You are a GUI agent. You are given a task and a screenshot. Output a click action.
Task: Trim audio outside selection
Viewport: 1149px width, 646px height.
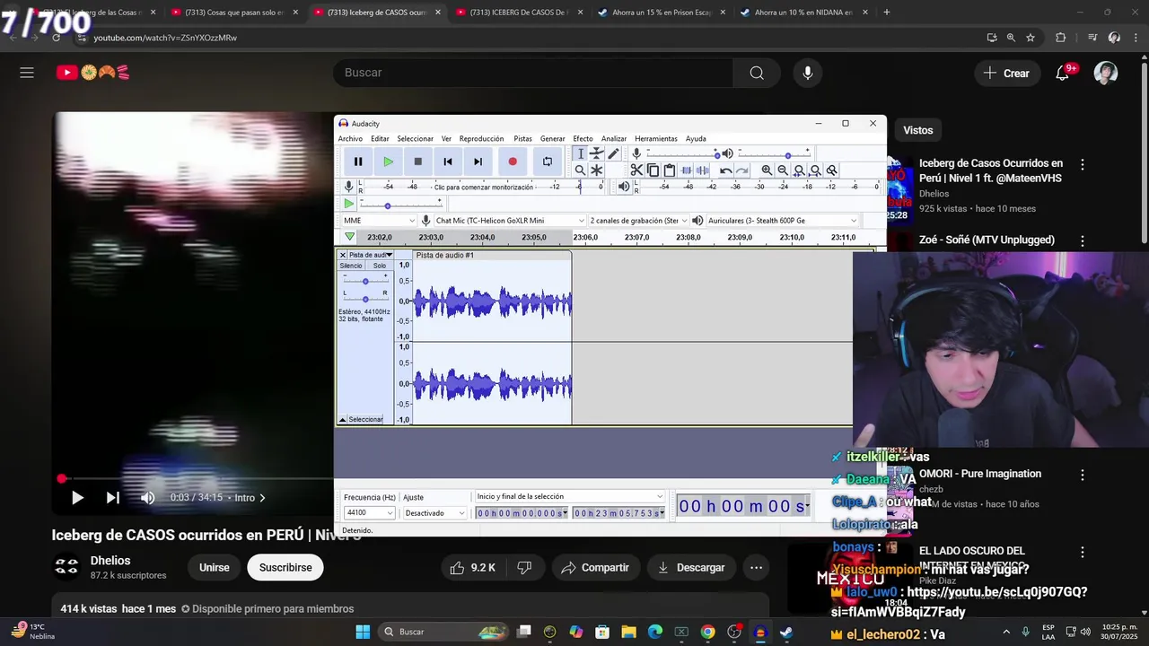pyautogui.click(x=687, y=170)
